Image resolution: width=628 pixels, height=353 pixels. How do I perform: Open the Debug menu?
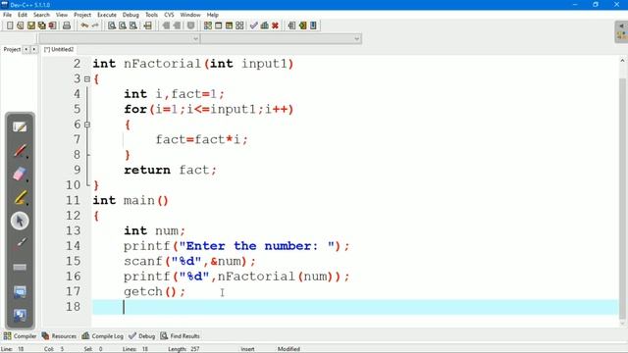pyautogui.click(x=131, y=15)
